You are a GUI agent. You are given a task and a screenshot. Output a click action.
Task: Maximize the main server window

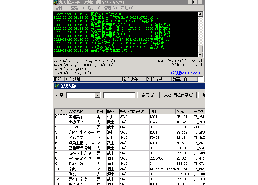(x=195, y=2)
